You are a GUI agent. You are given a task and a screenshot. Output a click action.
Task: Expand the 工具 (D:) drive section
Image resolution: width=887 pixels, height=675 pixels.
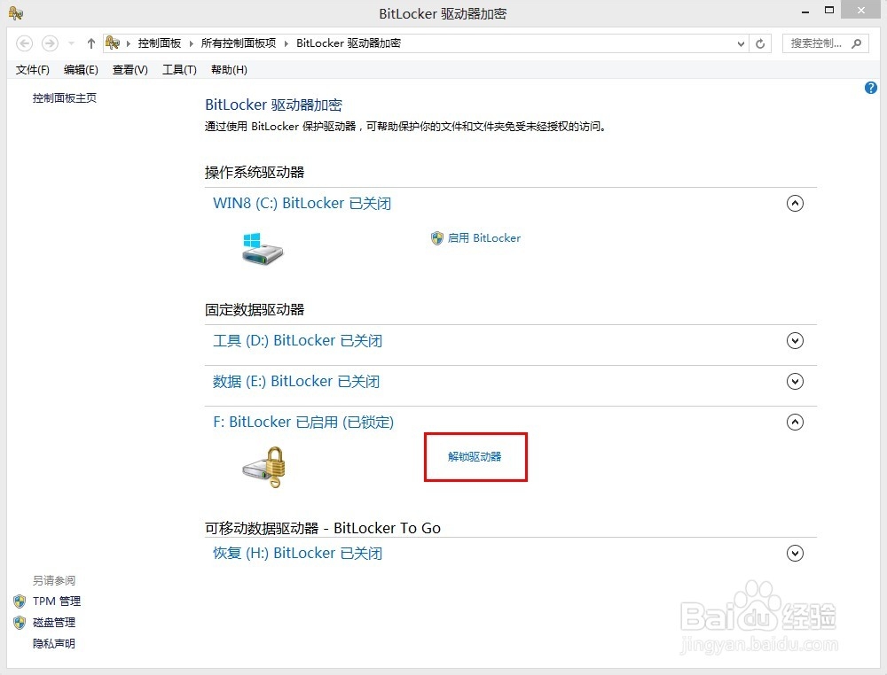(795, 341)
